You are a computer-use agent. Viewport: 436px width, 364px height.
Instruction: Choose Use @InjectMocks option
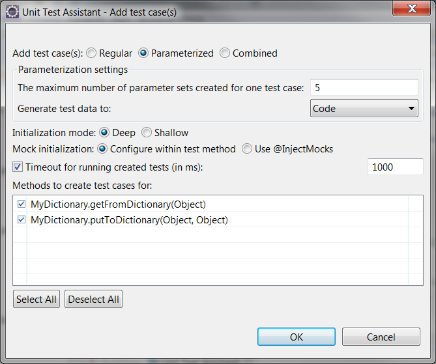pyautogui.click(x=247, y=149)
